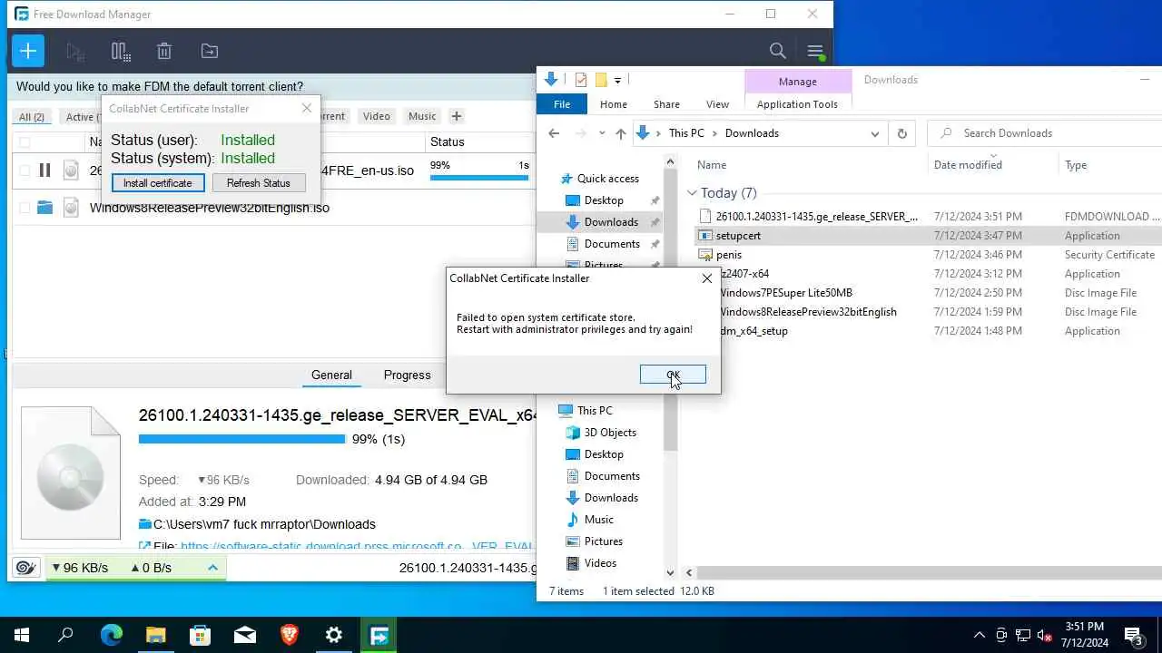Open Windows Start menu

[x=22, y=635]
